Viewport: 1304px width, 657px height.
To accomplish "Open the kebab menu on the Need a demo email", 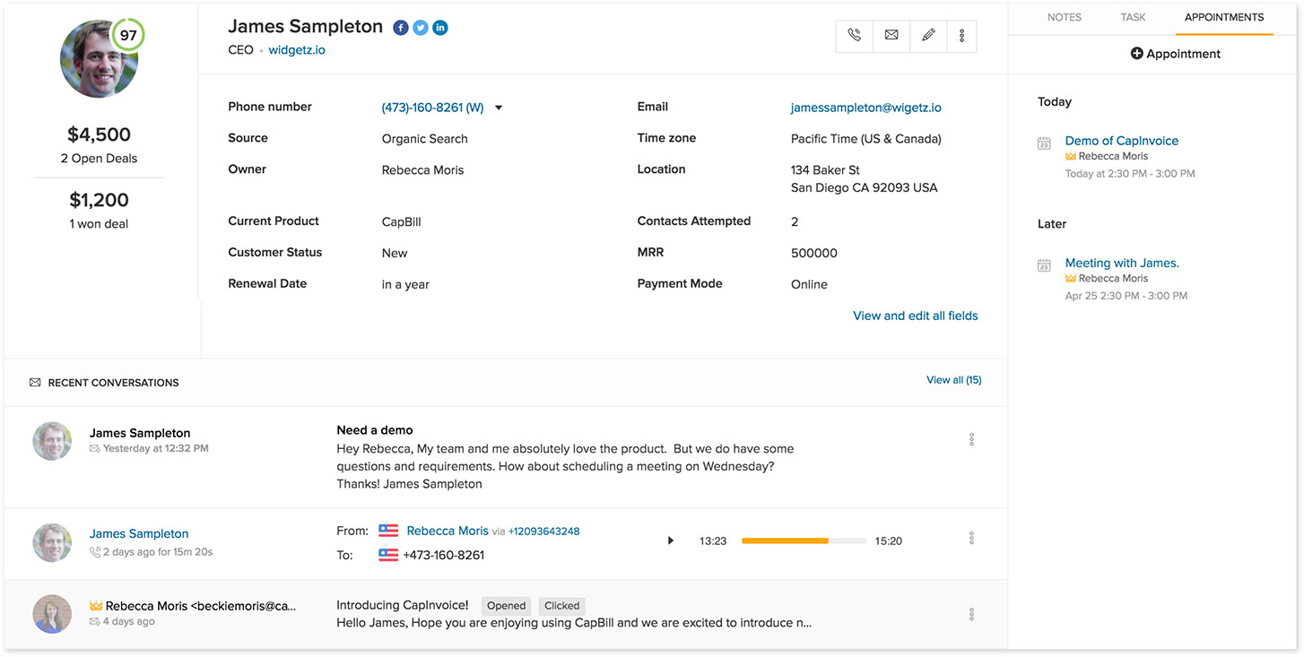I will pos(971,439).
